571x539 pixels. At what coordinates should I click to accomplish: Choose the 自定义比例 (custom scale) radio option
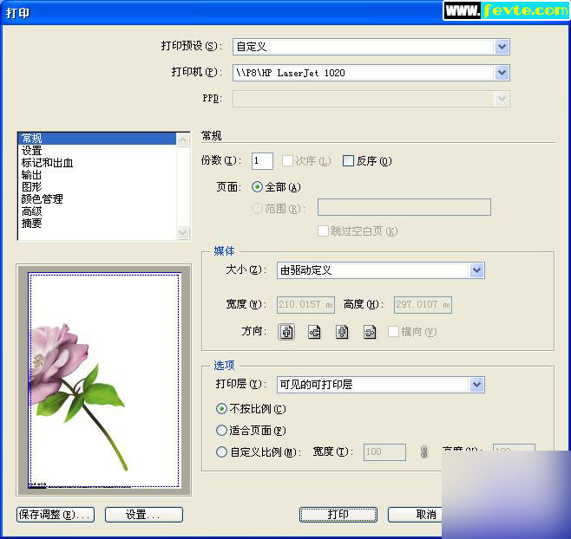click(x=221, y=451)
